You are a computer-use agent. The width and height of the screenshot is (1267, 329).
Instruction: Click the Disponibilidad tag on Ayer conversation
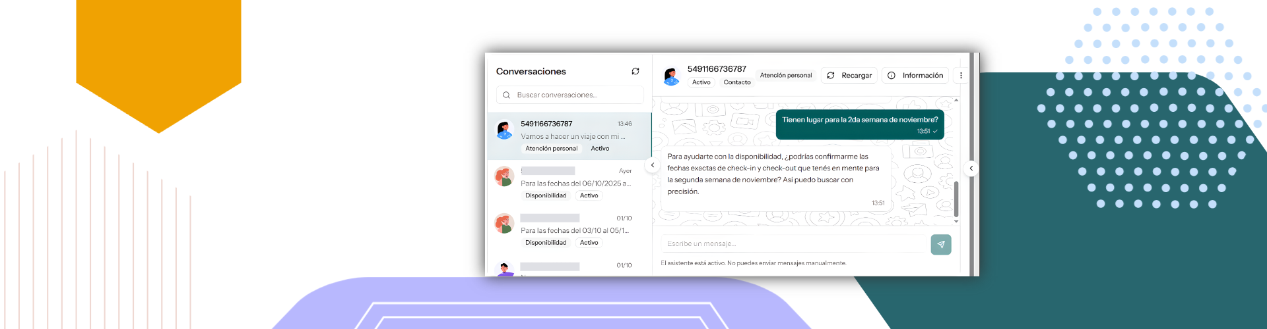pyautogui.click(x=546, y=195)
